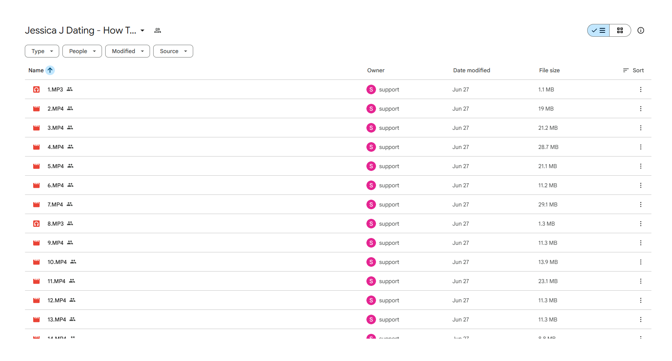Click the video file icon of 6.MP4
The height and width of the screenshot is (361, 672).
pyautogui.click(x=36, y=185)
